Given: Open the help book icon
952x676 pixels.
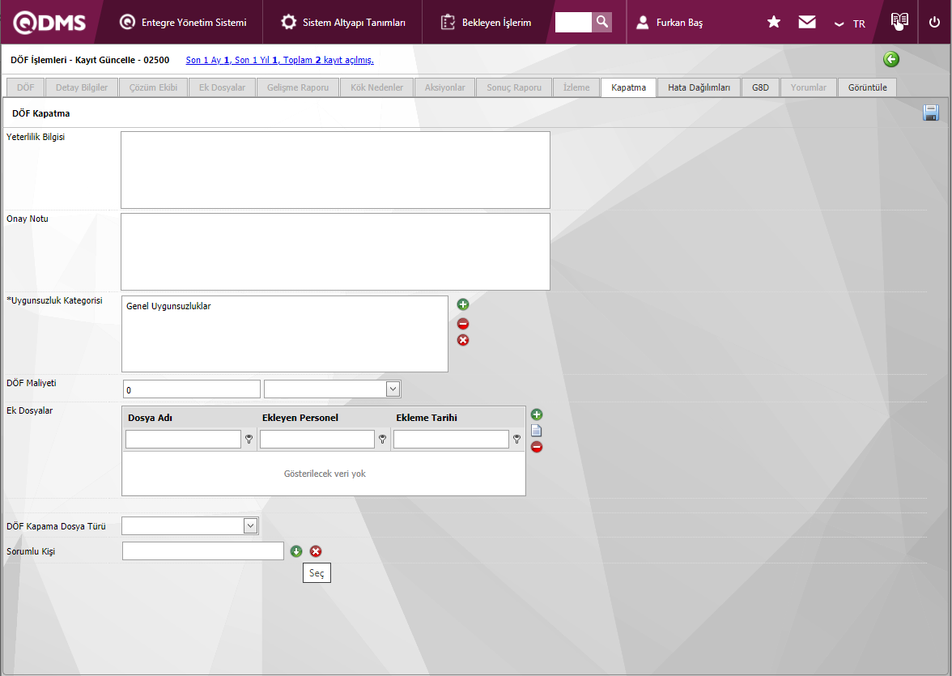Looking at the screenshot, I should click(899, 21).
